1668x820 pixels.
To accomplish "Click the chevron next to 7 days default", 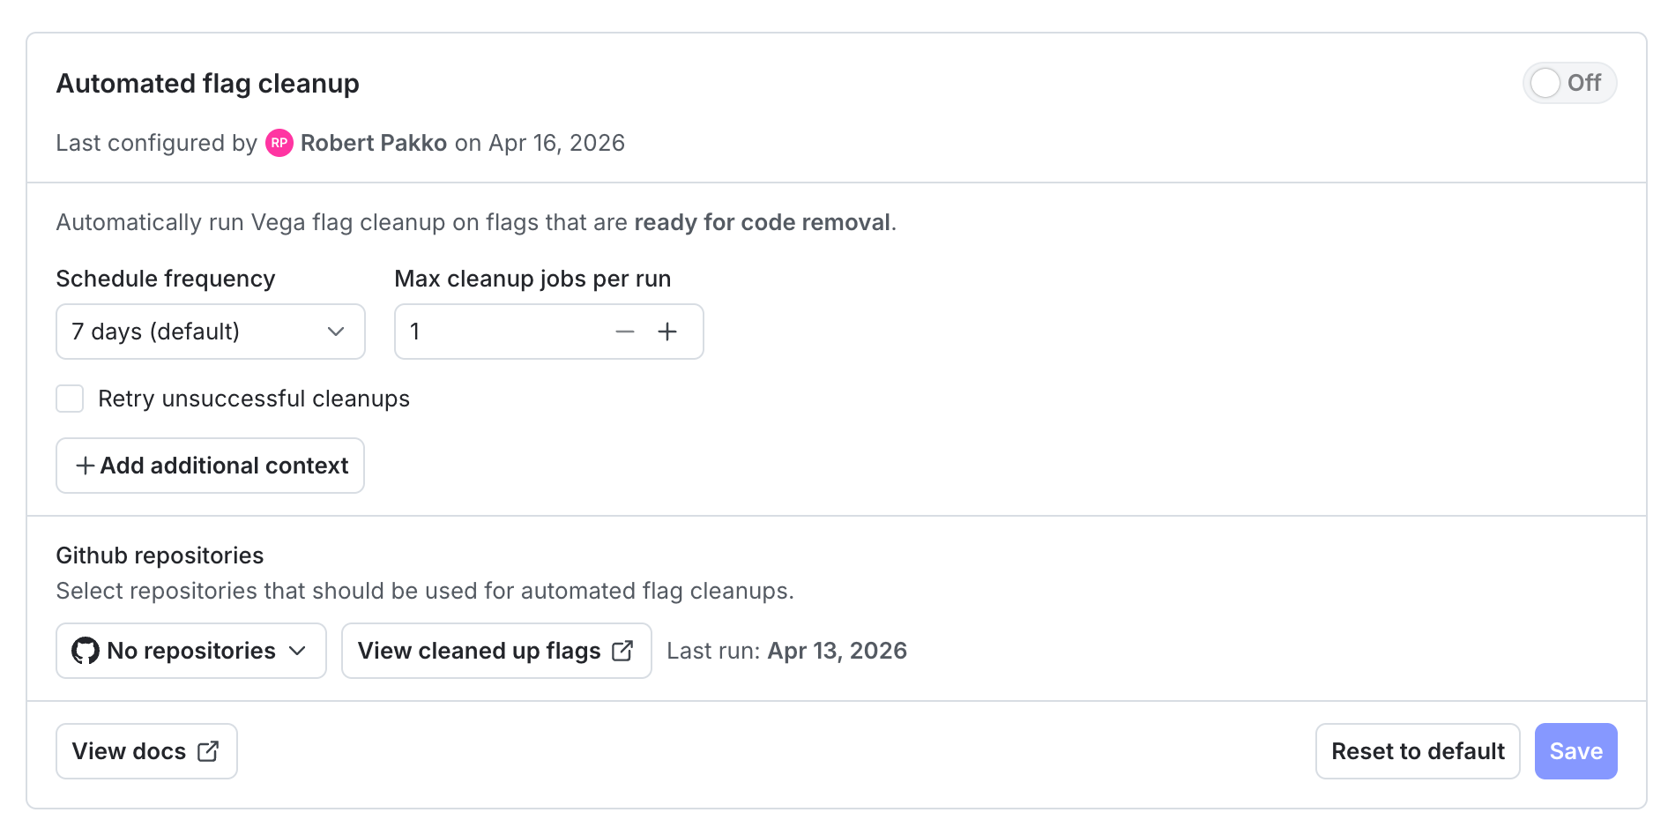I will pyautogui.click(x=335, y=332).
